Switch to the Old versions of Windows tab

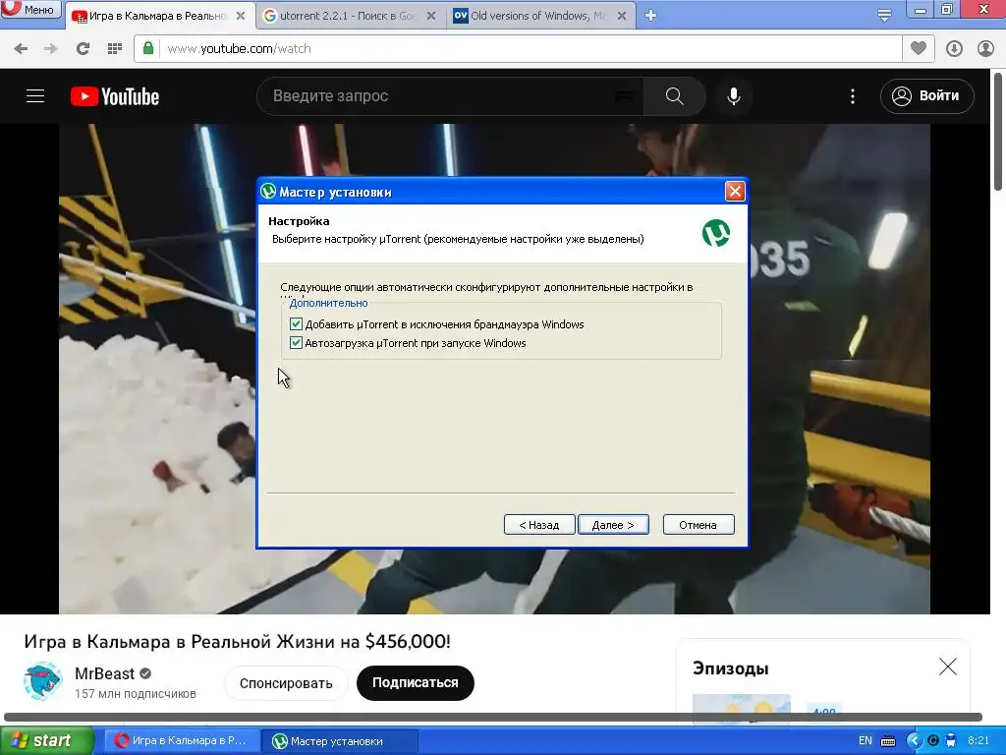coord(541,16)
